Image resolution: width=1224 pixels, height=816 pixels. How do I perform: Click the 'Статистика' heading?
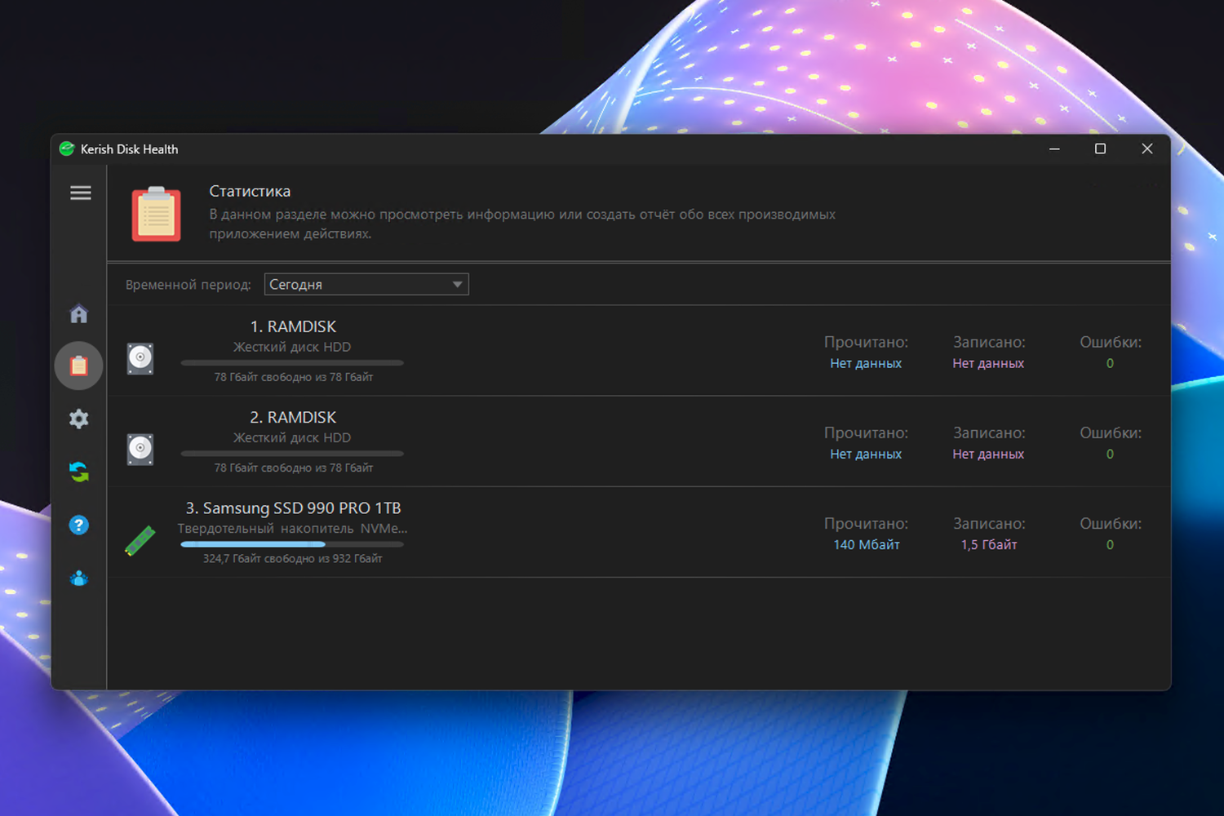[x=250, y=191]
